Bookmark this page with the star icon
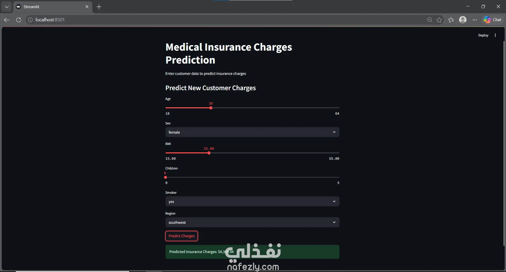This screenshot has width=506, height=272. point(439,20)
